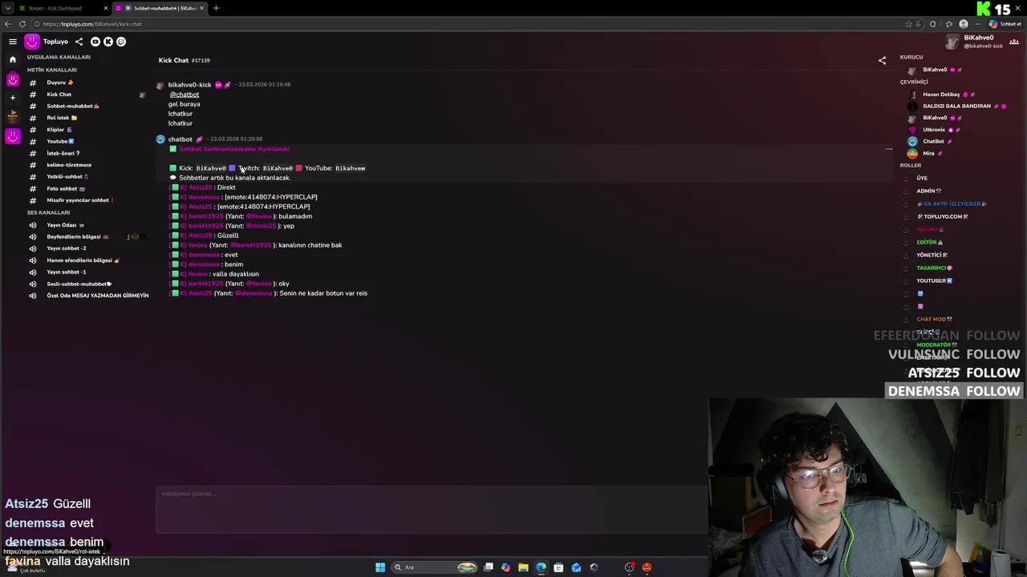Open the kelime-türetmece channel

point(69,165)
